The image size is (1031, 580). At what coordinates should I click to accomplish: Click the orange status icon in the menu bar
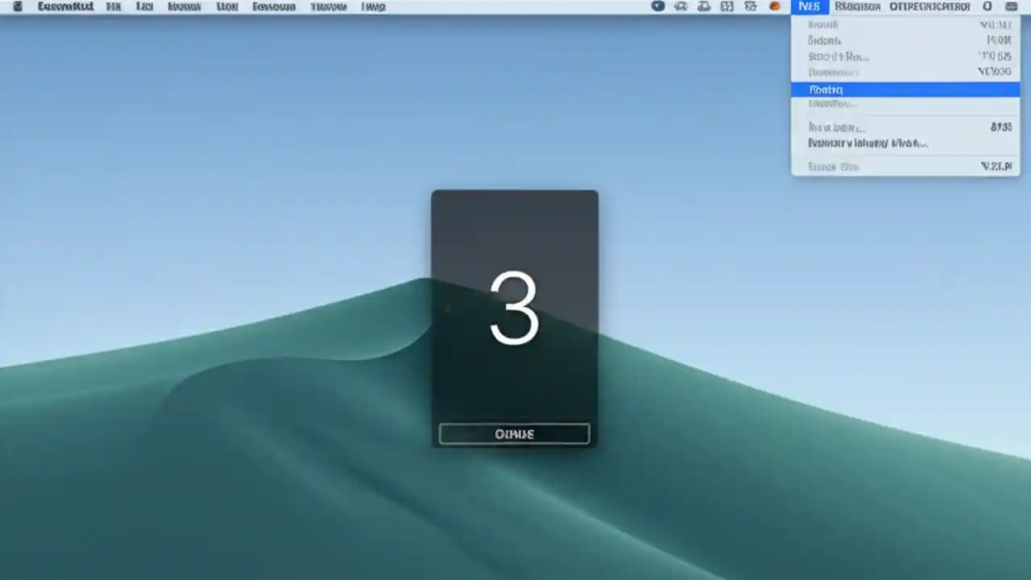coord(775,6)
